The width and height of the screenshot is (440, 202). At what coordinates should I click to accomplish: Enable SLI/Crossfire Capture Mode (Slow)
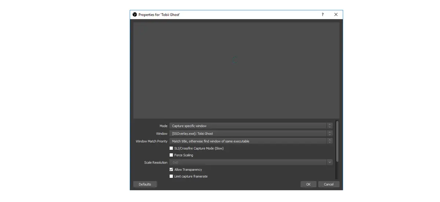pos(171,148)
